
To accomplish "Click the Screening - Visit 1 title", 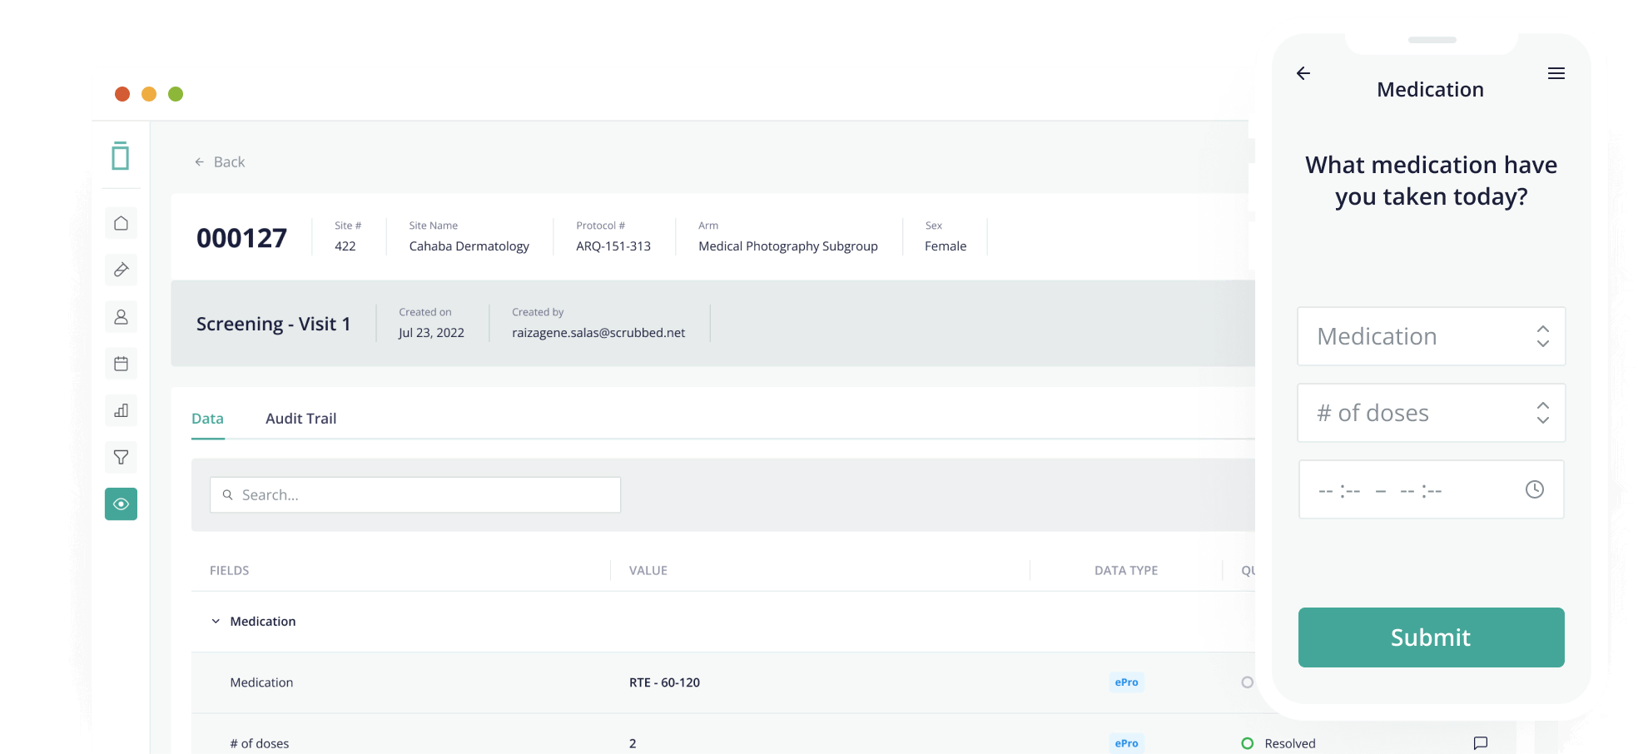I will click(273, 324).
